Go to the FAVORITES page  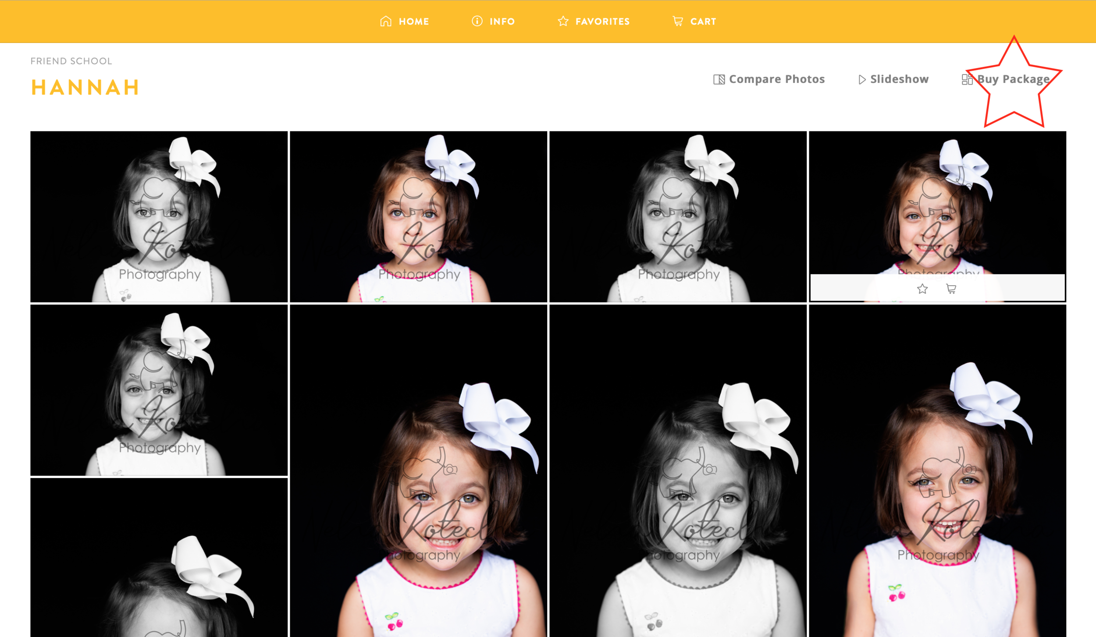pyautogui.click(x=602, y=21)
